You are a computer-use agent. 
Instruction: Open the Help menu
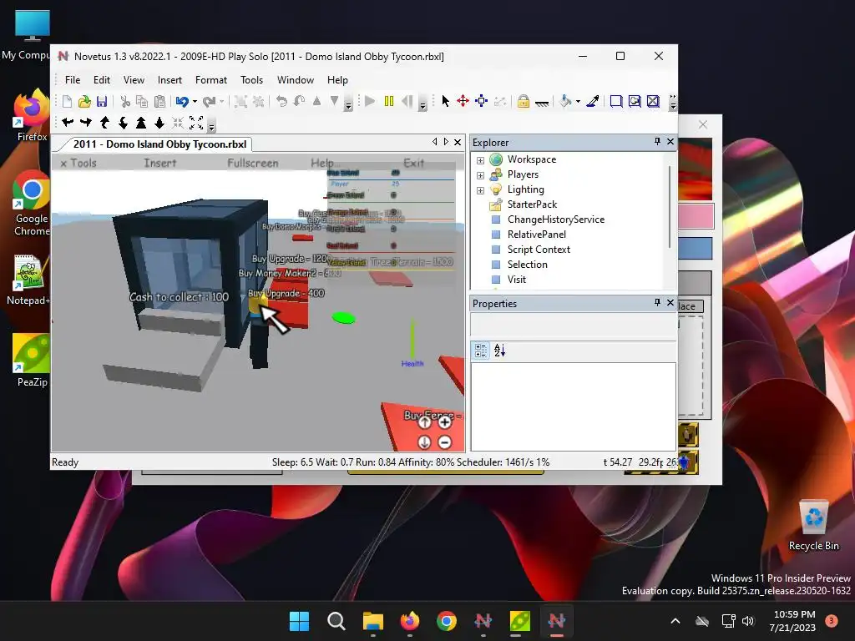(337, 80)
